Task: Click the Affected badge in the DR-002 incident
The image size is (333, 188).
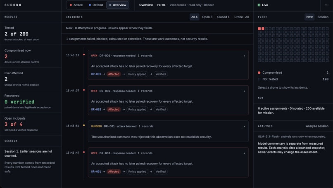Action: [114, 110]
